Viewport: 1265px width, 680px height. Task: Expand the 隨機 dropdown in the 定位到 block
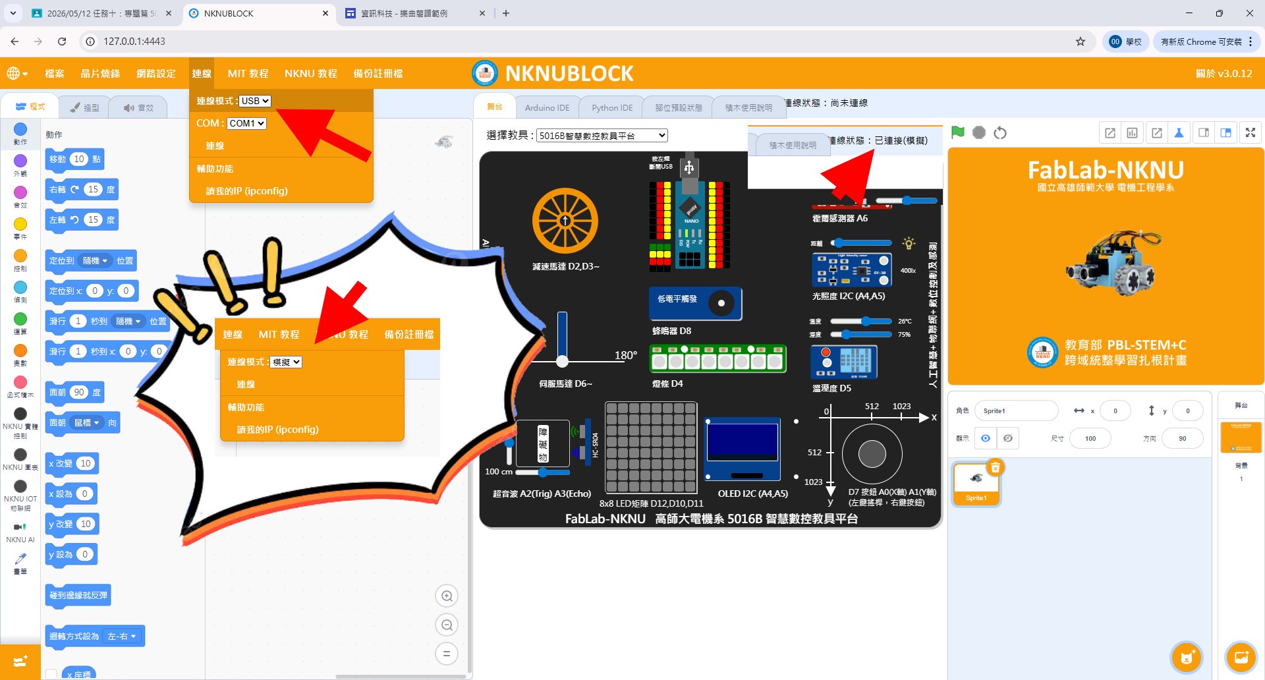tap(96, 261)
